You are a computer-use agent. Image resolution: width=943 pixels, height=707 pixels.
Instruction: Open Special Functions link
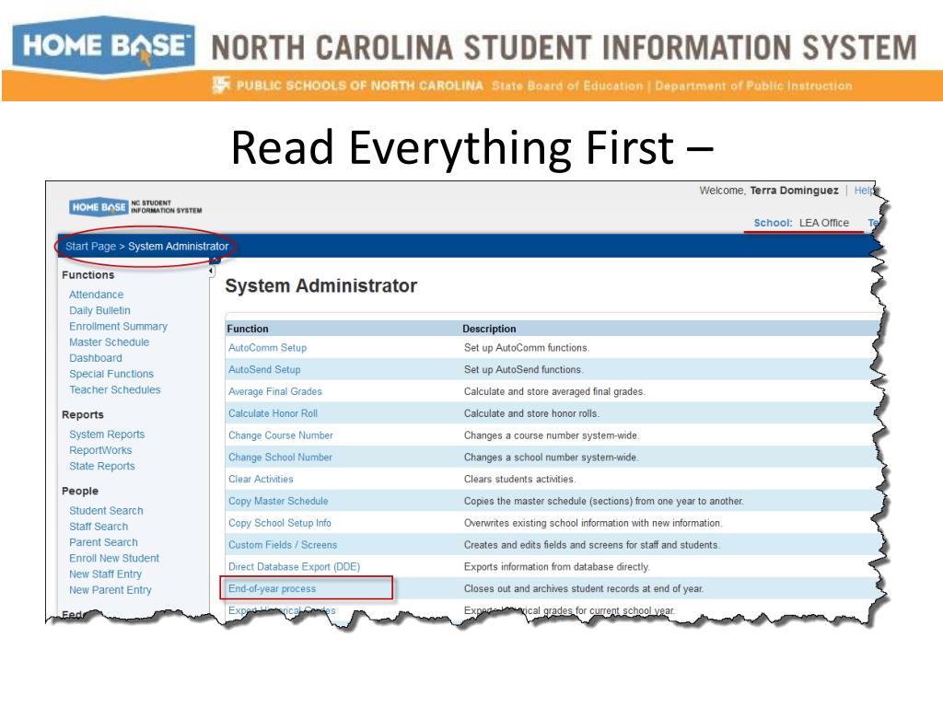coord(111,374)
